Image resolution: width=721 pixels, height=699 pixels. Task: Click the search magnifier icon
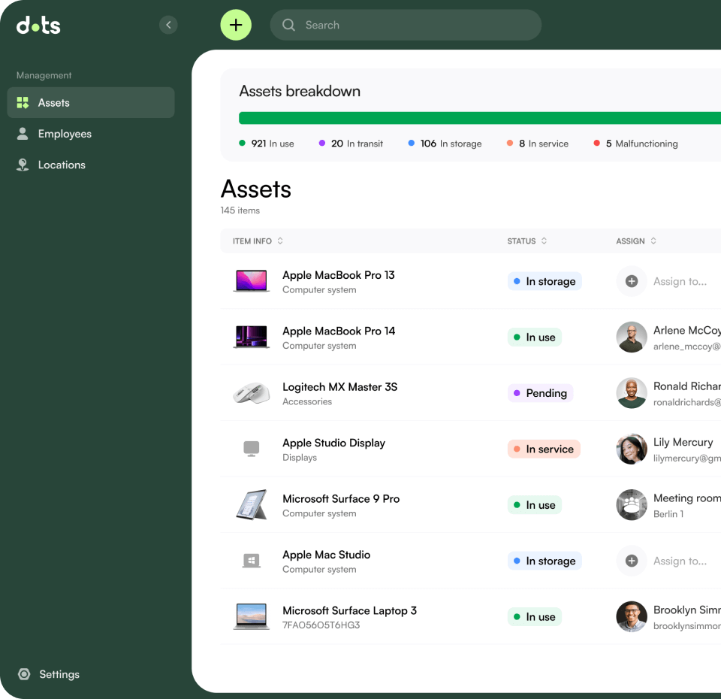(288, 25)
